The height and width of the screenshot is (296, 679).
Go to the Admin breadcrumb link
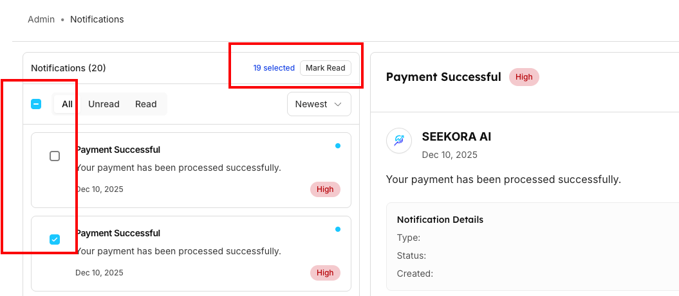[x=41, y=19]
